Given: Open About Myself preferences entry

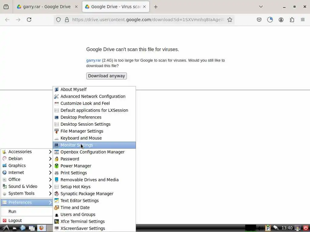Looking at the screenshot, I should [x=94, y=89].
